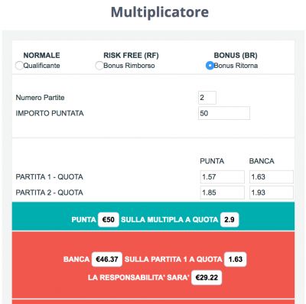
Task: Click the Numero Partite input field
Action: 207,98
